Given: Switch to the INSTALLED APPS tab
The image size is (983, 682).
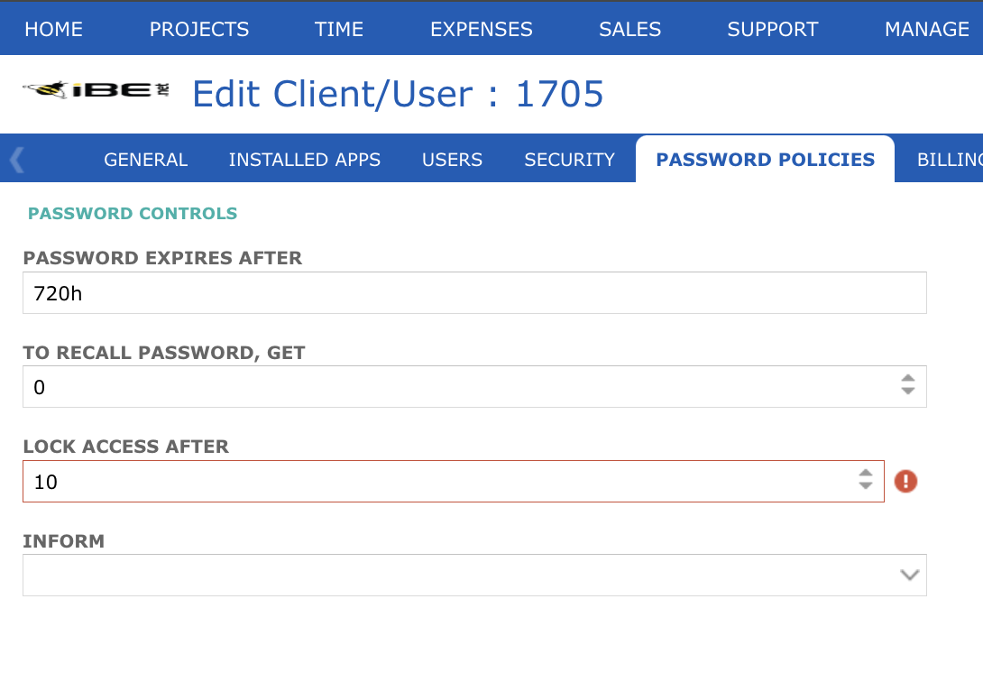Looking at the screenshot, I should pyautogui.click(x=304, y=159).
